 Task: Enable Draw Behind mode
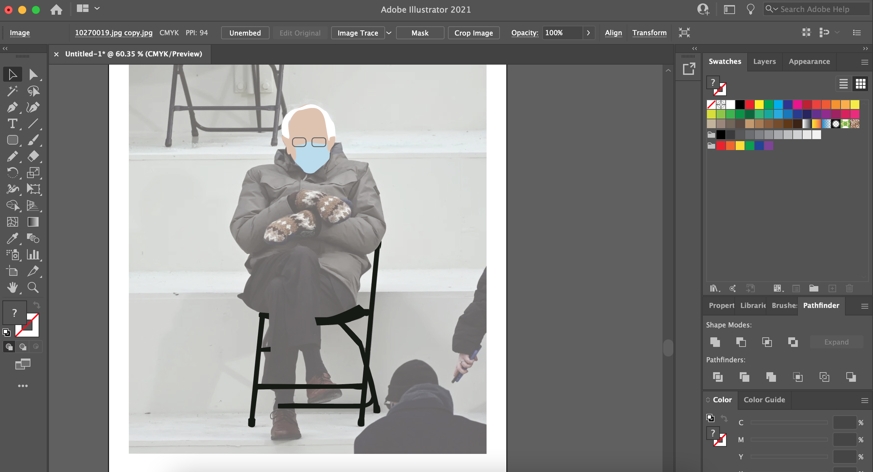[x=23, y=347]
